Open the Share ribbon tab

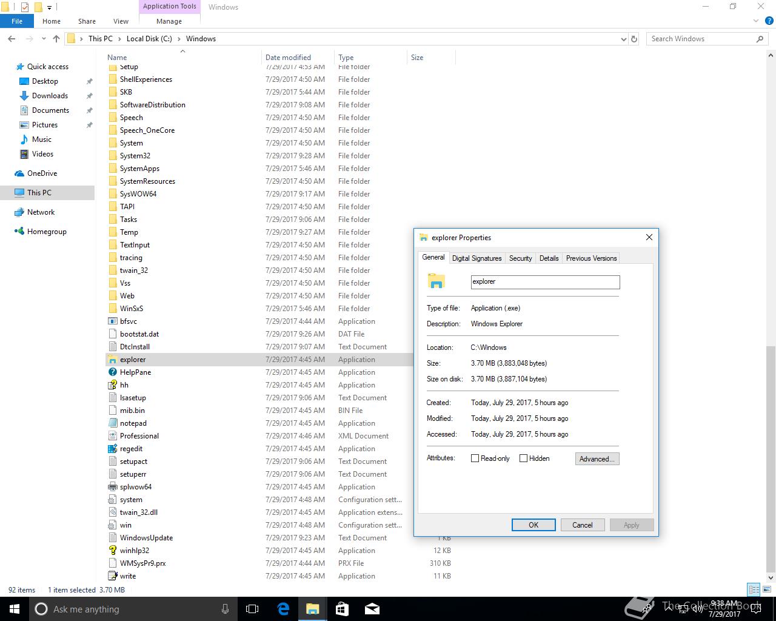tap(87, 21)
